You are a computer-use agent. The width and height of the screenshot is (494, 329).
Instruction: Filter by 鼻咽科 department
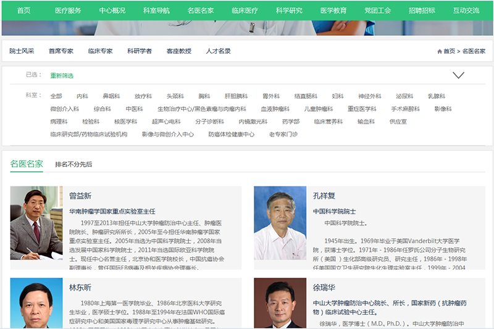pos(111,96)
